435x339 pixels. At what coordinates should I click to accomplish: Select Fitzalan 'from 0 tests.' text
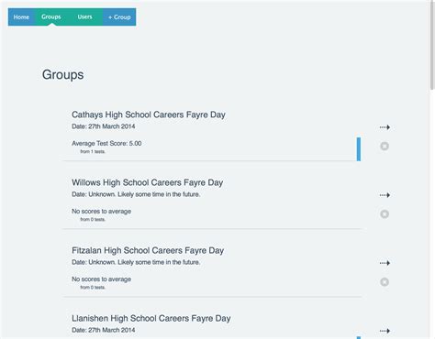[93, 287]
